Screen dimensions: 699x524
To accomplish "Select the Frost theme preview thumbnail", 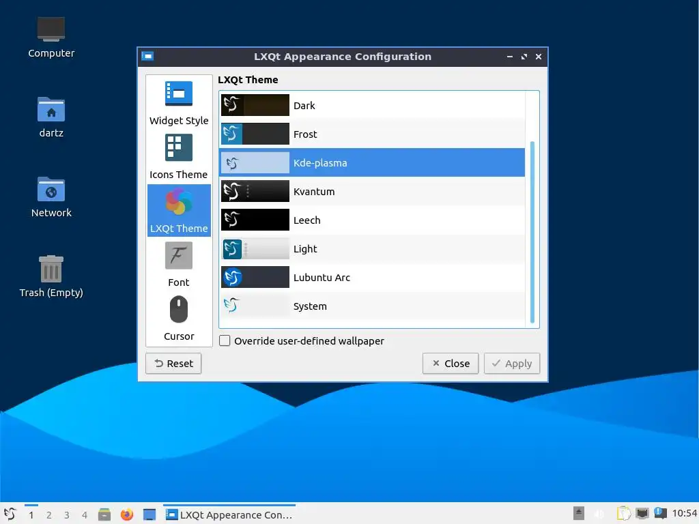I will [255, 134].
